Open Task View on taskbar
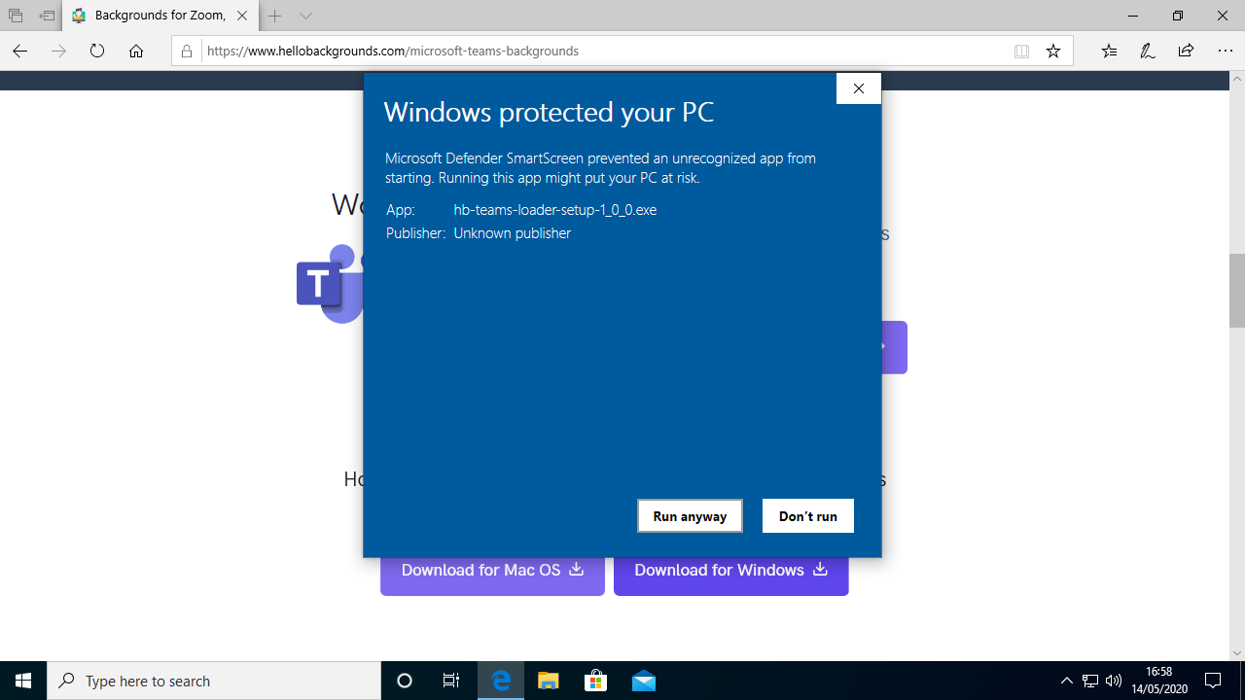The image size is (1245, 700). [451, 681]
